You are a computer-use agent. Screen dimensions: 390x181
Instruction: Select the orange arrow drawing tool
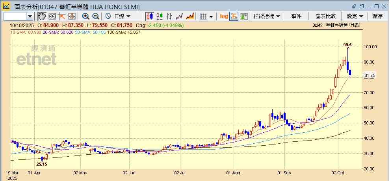[62, 16]
